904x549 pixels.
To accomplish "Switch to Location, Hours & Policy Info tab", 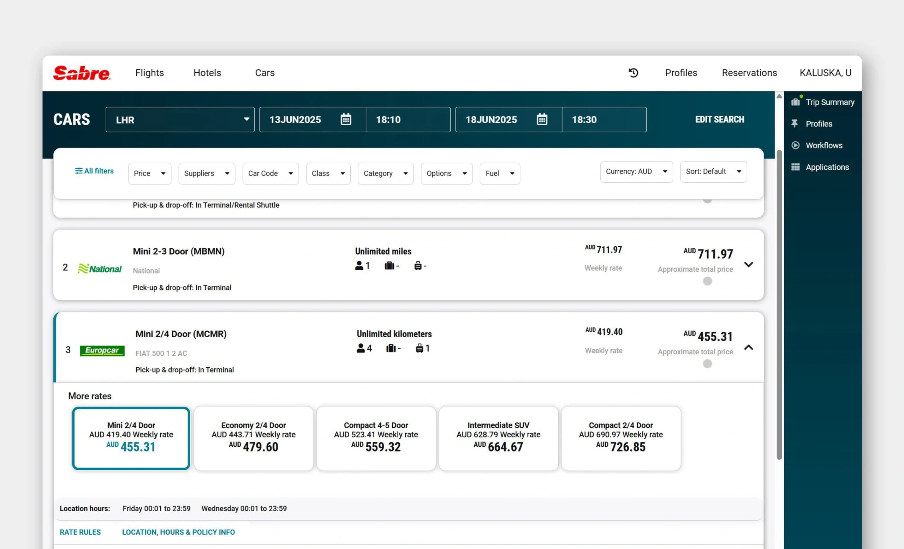I will click(178, 532).
